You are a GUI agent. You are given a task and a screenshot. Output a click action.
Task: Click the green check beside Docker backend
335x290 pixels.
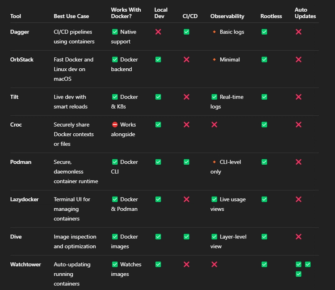(x=115, y=60)
